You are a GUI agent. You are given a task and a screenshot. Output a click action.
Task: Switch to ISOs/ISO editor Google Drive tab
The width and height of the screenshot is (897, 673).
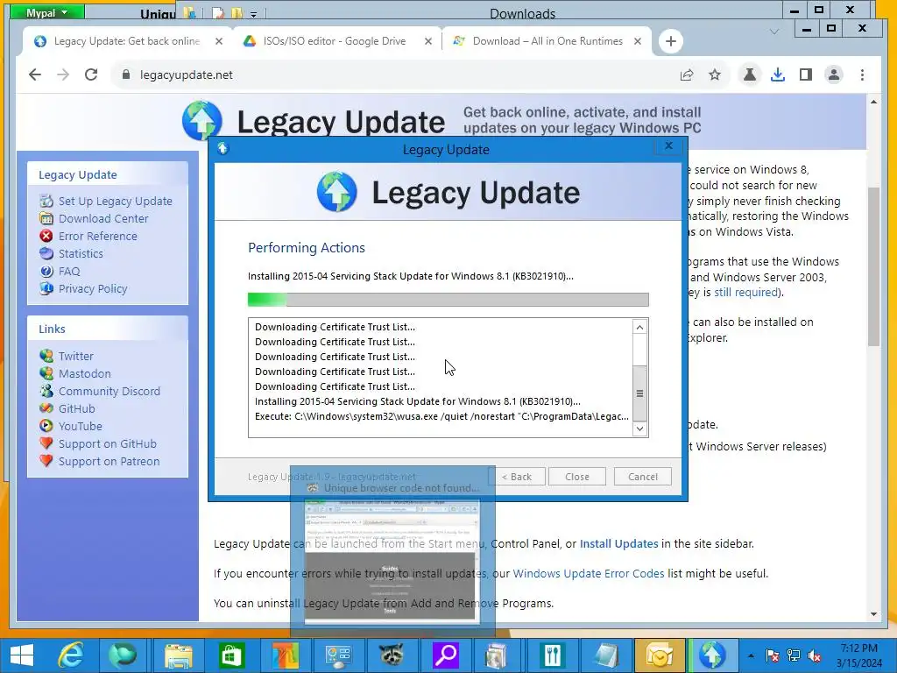pyautogui.click(x=335, y=41)
